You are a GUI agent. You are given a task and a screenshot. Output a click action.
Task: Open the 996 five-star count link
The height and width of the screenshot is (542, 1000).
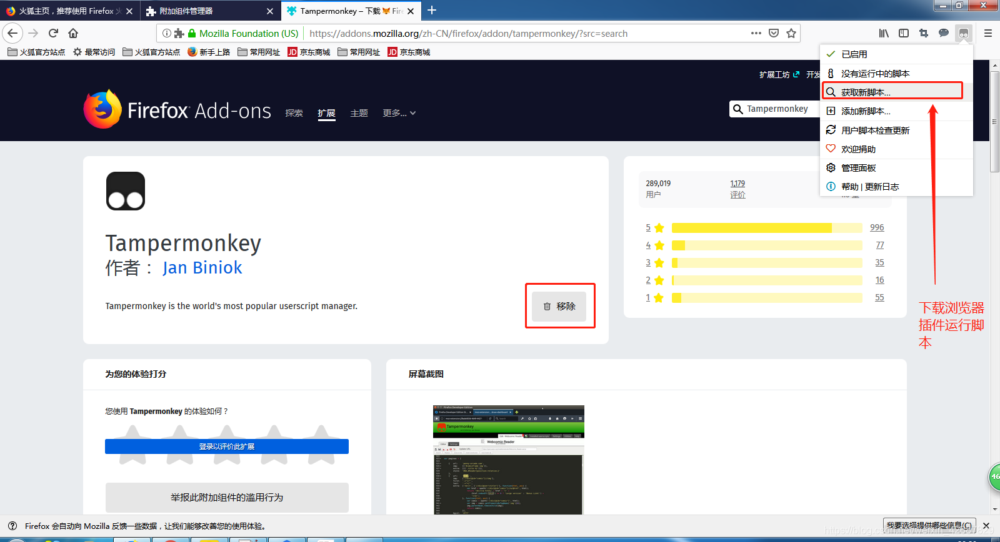coord(877,227)
